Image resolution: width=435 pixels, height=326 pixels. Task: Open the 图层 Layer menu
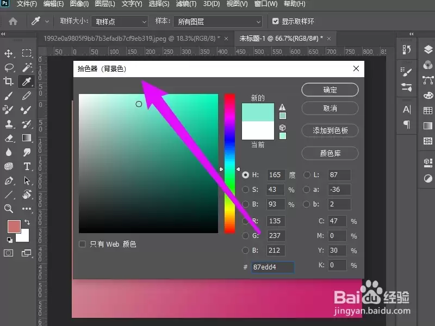(x=105, y=4)
